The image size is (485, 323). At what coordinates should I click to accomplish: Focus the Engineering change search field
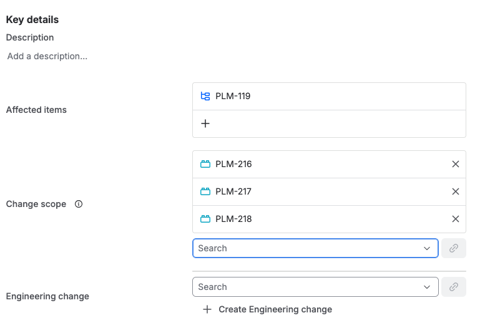[315, 287]
